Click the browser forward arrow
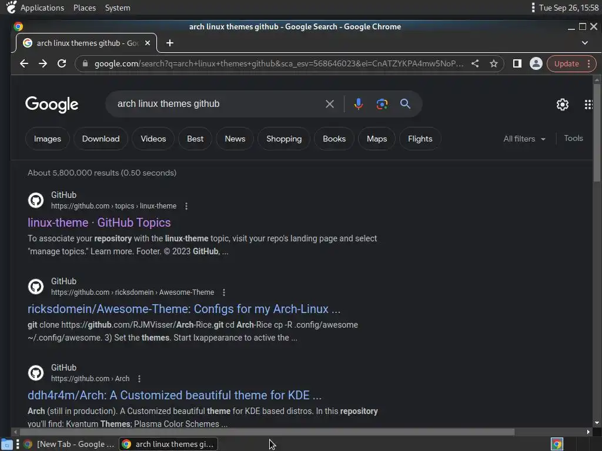Image resolution: width=602 pixels, height=451 pixels. pos(42,63)
